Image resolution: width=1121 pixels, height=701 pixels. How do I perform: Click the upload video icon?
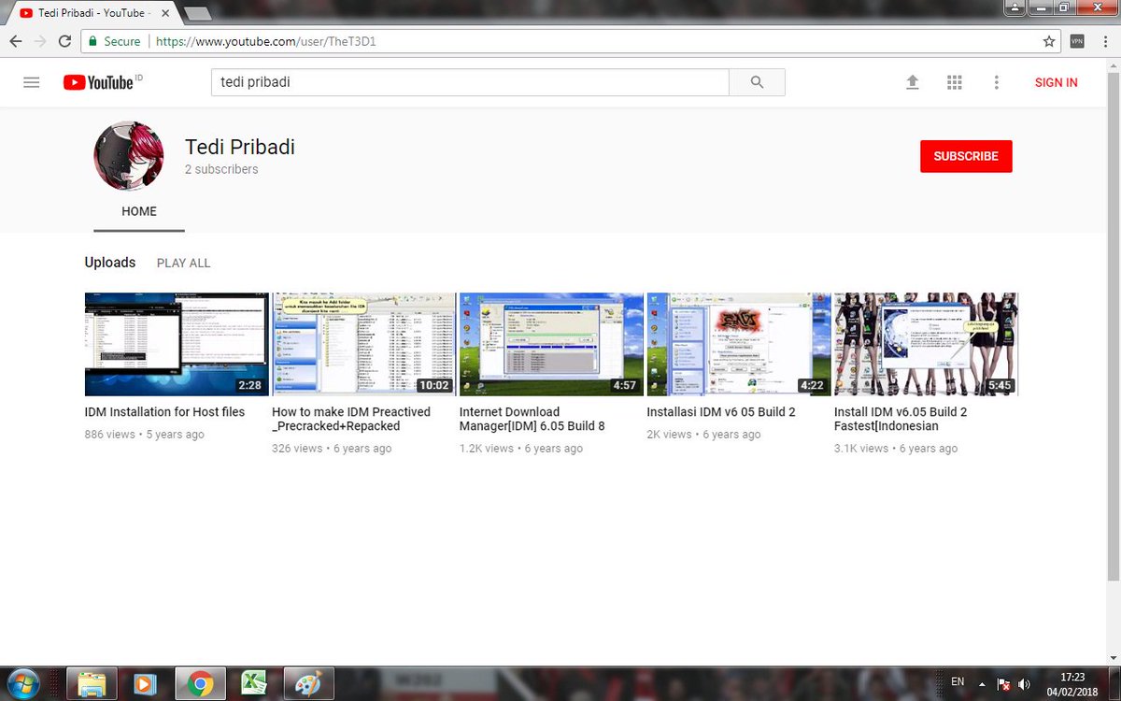coord(913,82)
